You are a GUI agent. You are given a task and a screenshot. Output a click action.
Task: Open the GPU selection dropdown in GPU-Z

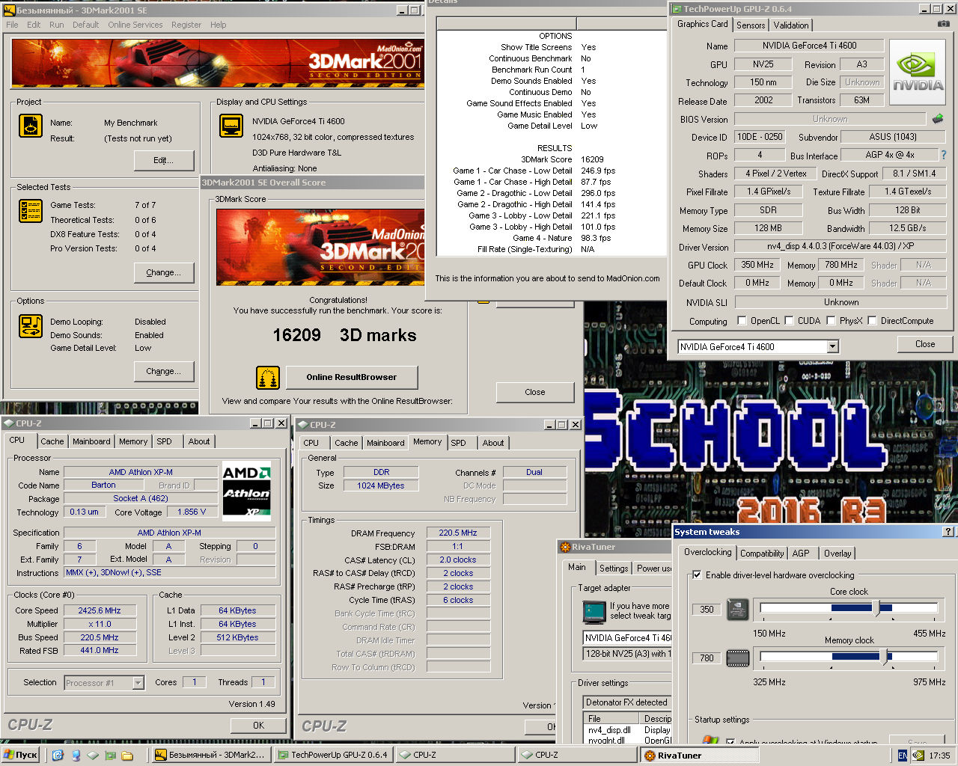pyautogui.click(x=832, y=346)
